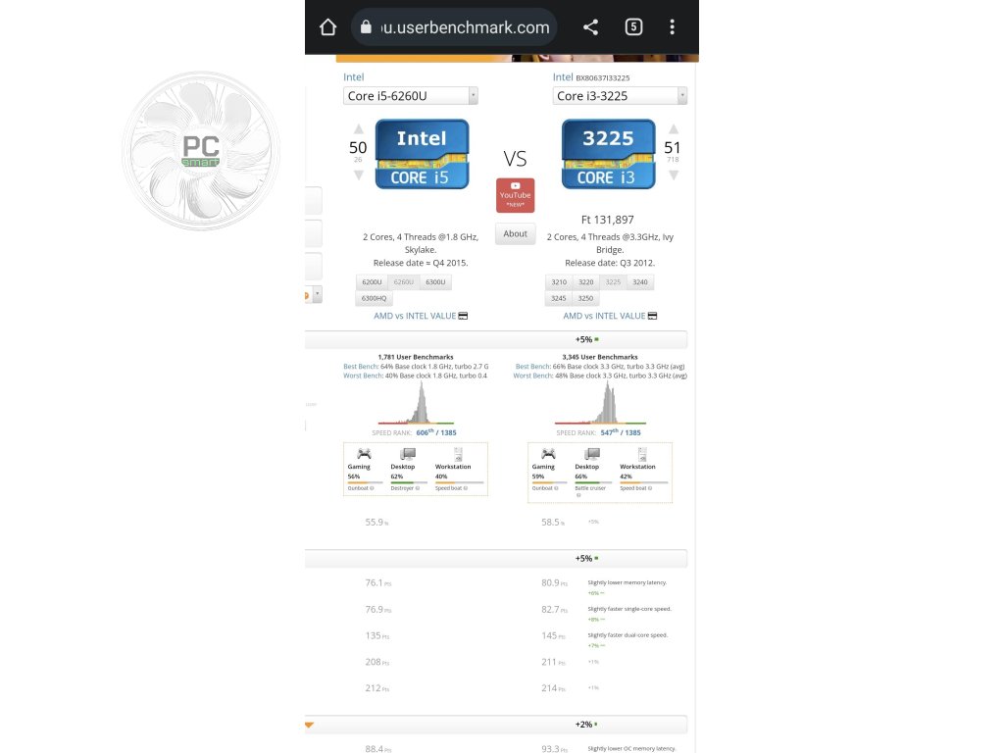Downvote the Core i3-3225 with down arrow
Image resolution: width=1004 pixels, height=753 pixels.
tap(673, 175)
